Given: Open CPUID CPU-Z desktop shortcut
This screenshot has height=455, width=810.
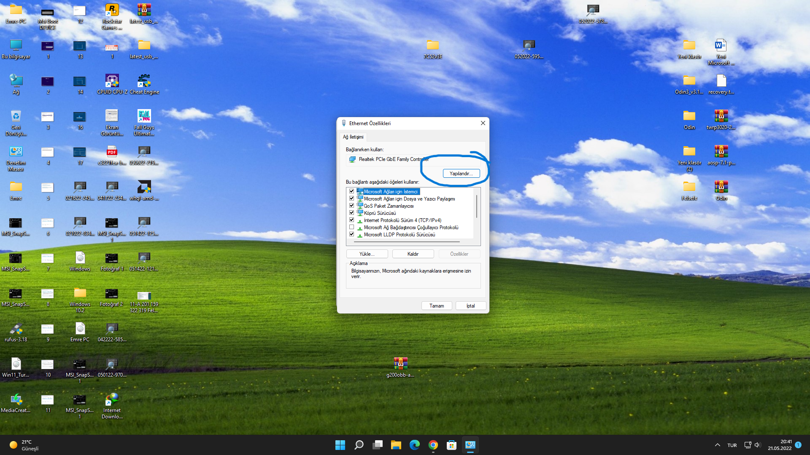Looking at the screenshot, I should (112, 84).
